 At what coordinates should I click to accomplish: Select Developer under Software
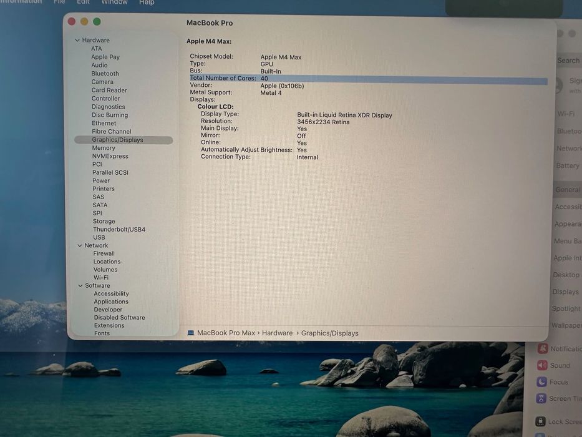[108, 310]
